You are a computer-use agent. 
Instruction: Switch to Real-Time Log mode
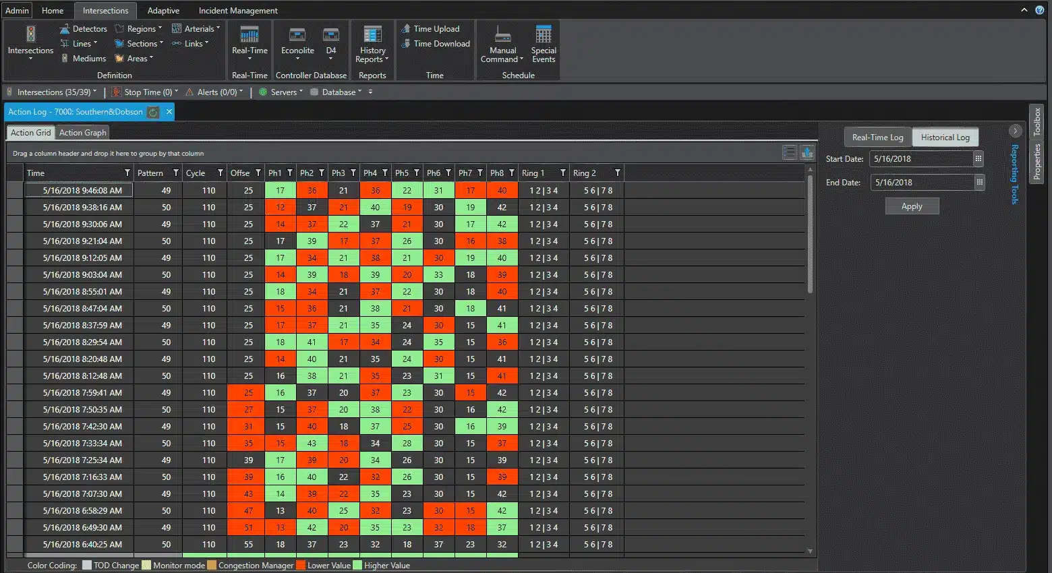pos(877,138)
